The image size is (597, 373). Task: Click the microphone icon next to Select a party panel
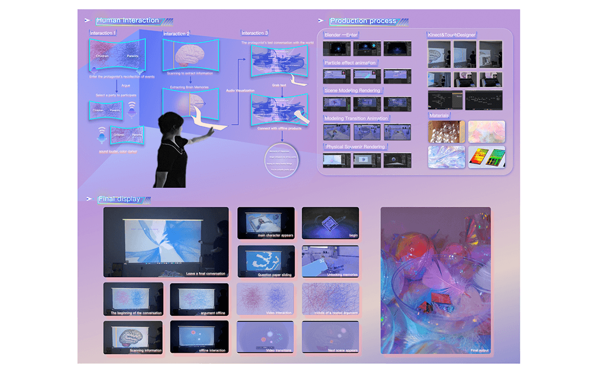tap(132, 109)
